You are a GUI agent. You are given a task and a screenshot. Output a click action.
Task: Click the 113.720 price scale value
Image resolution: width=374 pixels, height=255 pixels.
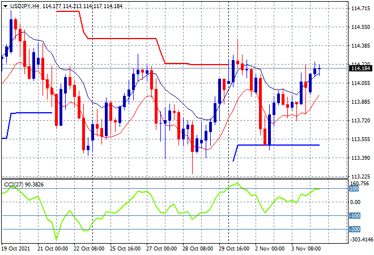click(360, 121)
